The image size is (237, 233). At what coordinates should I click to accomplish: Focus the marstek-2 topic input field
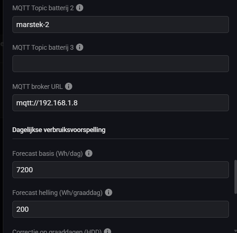click(x=120, y=25)
